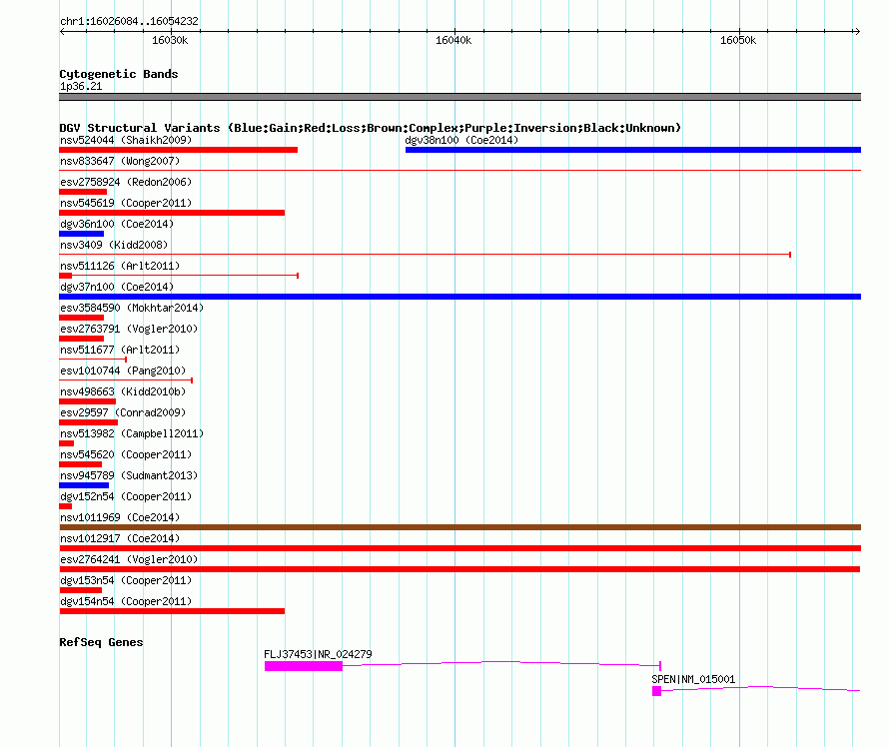Open the dgv152n54 (Cooper2011) label
The width and height of the screenshot is (889, 747).
(126, 496)
